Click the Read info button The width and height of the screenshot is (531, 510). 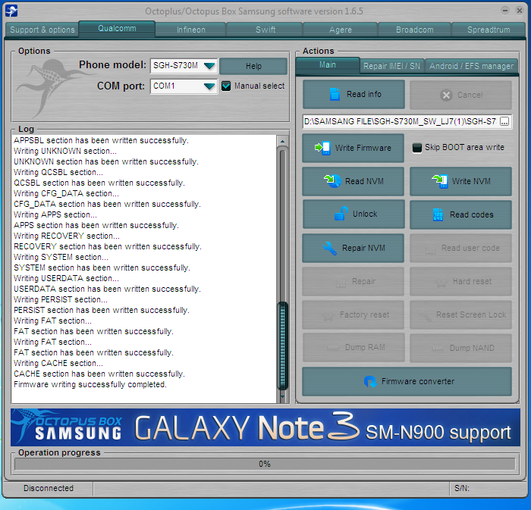(354, 95)
